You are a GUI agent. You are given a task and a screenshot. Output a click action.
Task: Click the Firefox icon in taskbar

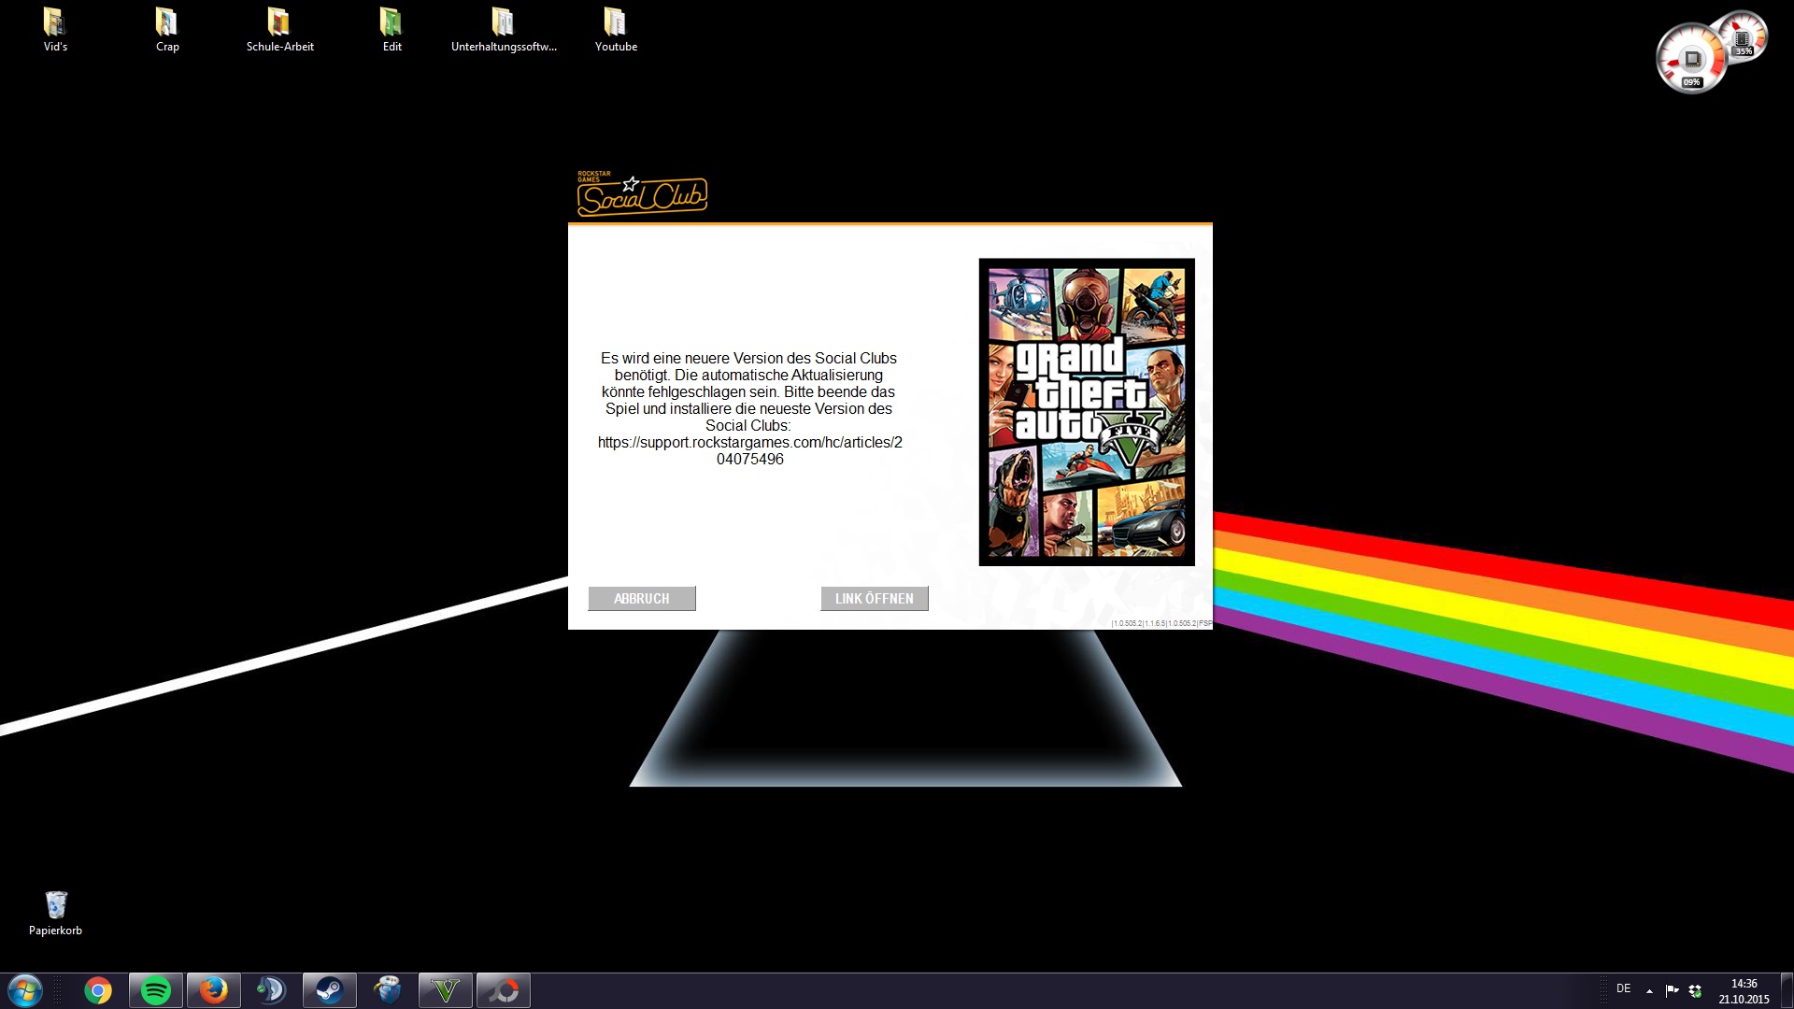point(212,989)
